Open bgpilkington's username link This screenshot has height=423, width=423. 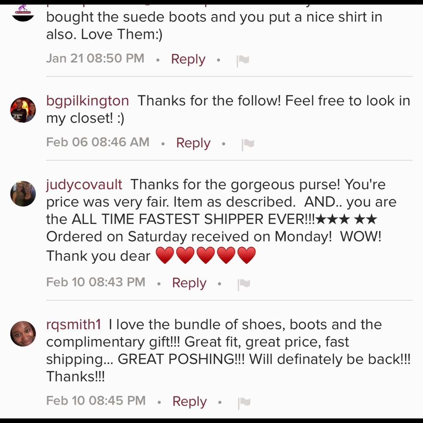(87, 101)
